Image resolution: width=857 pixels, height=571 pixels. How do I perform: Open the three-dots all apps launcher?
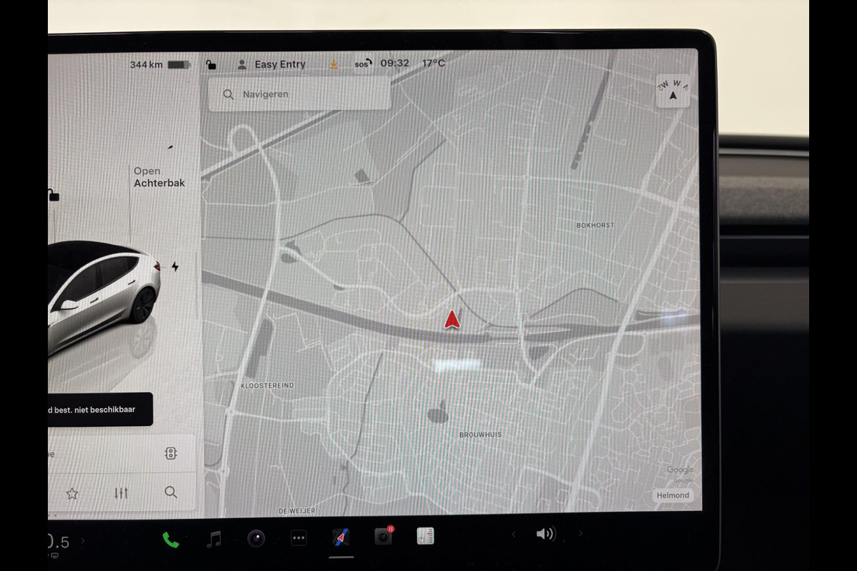point(299,538)
